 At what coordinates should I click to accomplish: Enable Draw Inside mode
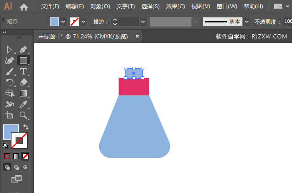tap(25, 167)
